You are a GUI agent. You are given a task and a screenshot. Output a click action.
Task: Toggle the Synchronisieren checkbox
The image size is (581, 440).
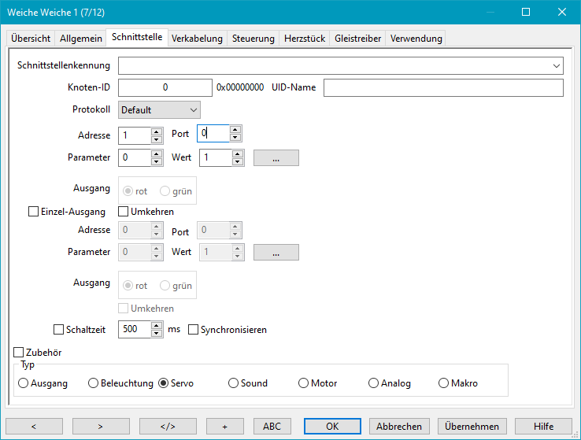coord(193,330)
